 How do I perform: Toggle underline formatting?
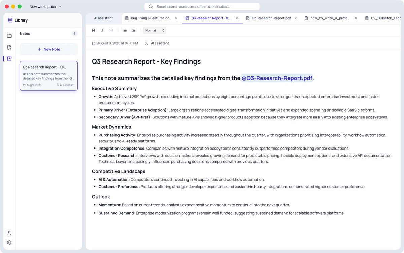(x=111, y=30)
